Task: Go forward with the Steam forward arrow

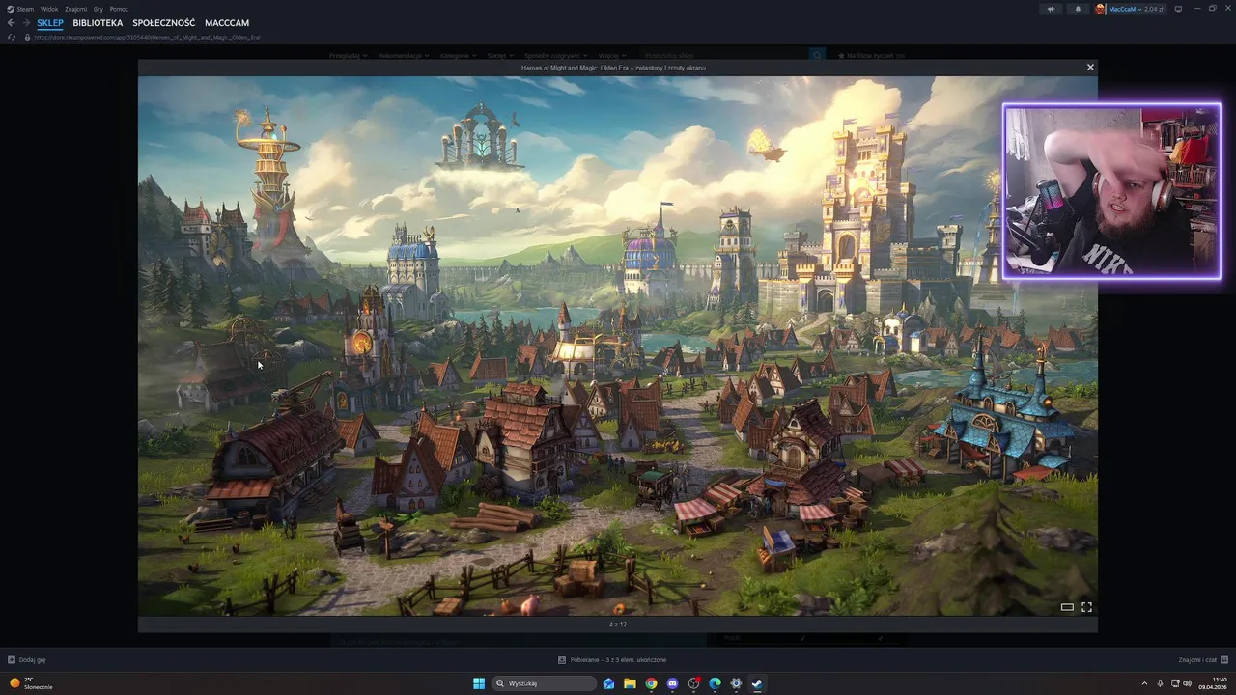Action: coord(25,22)
